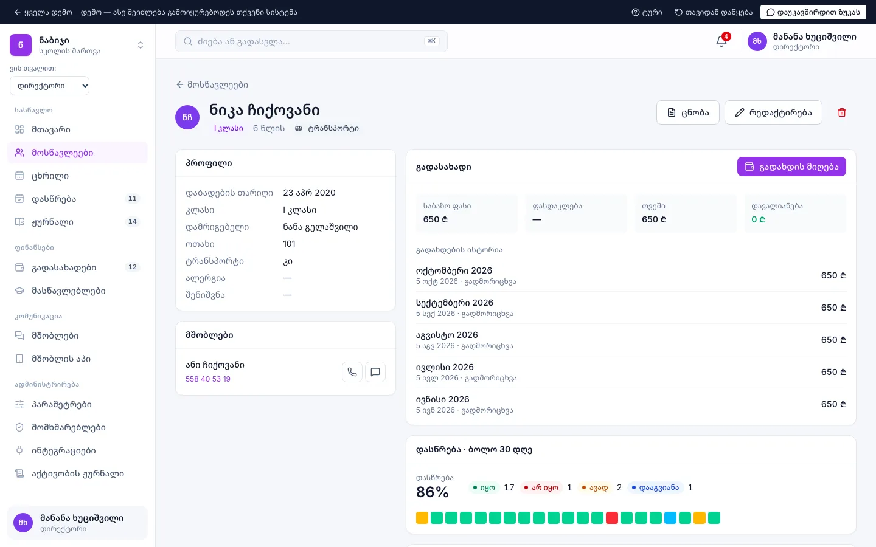Click parent phone number 558 40 53 19
This screenshot has height=547, width=876.
208,379
